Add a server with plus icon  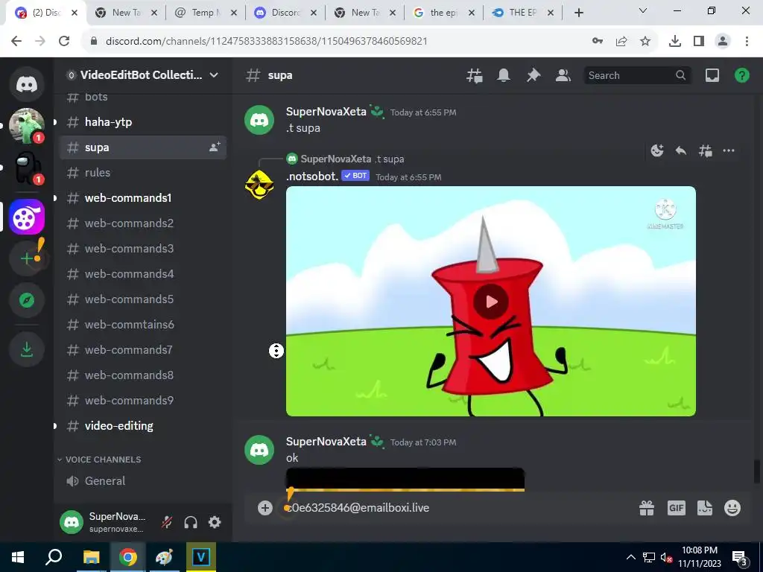(x=27, y=258)
